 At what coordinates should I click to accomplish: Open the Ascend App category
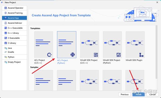pos(14,18)
